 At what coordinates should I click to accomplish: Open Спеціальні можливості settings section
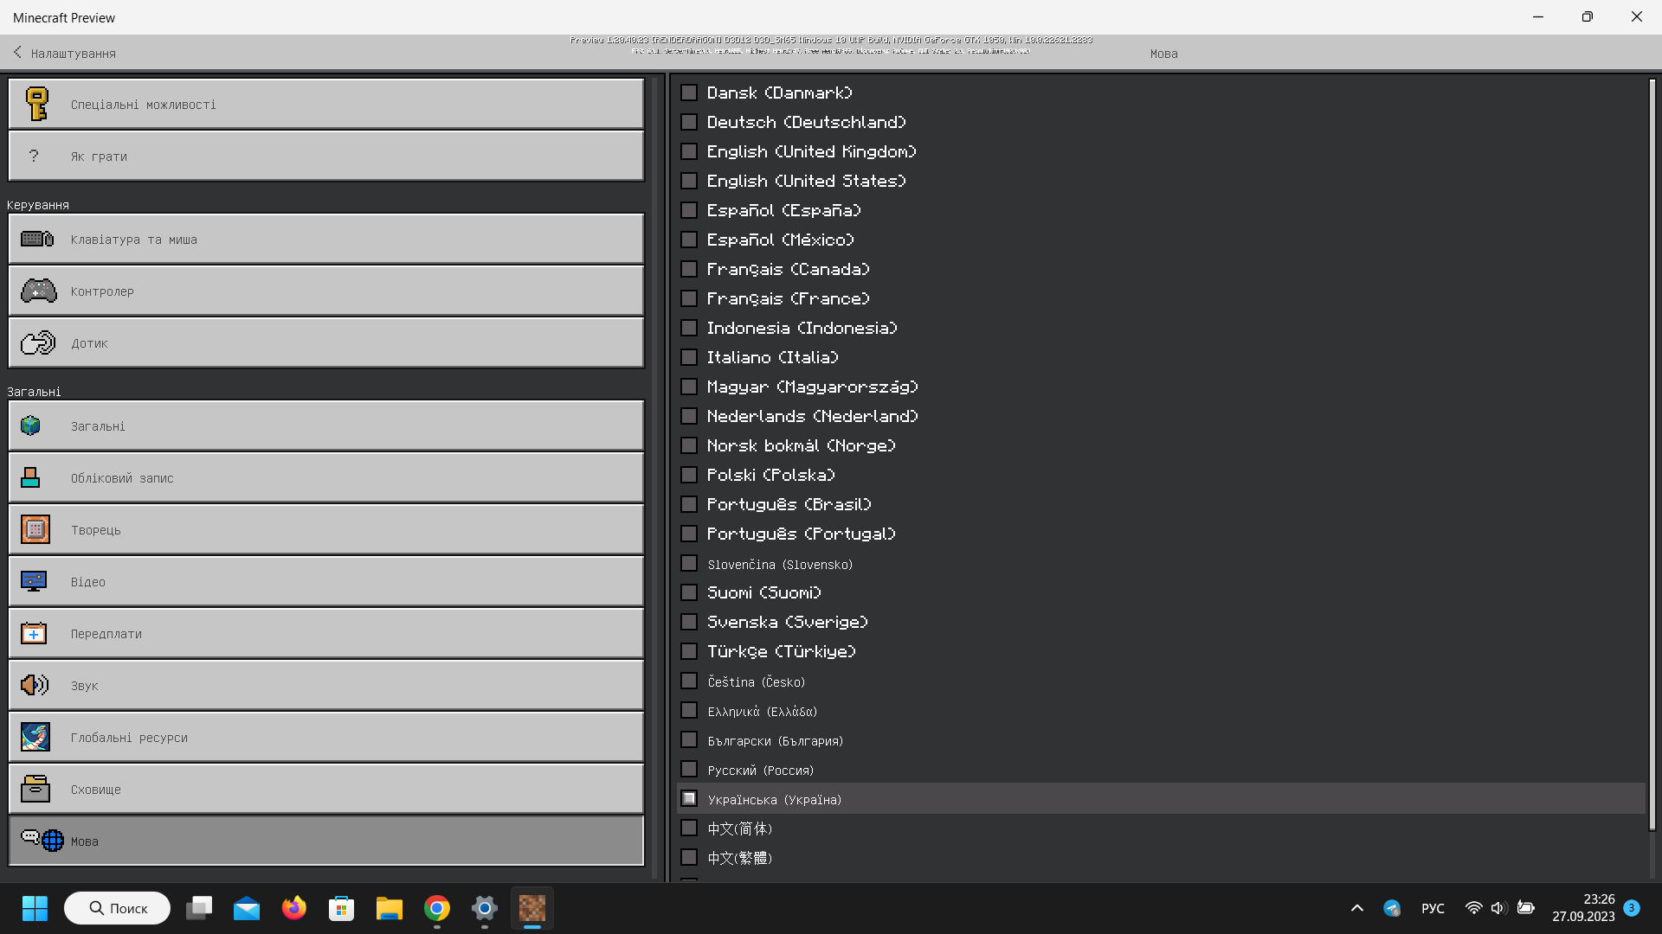coord(326,104)
